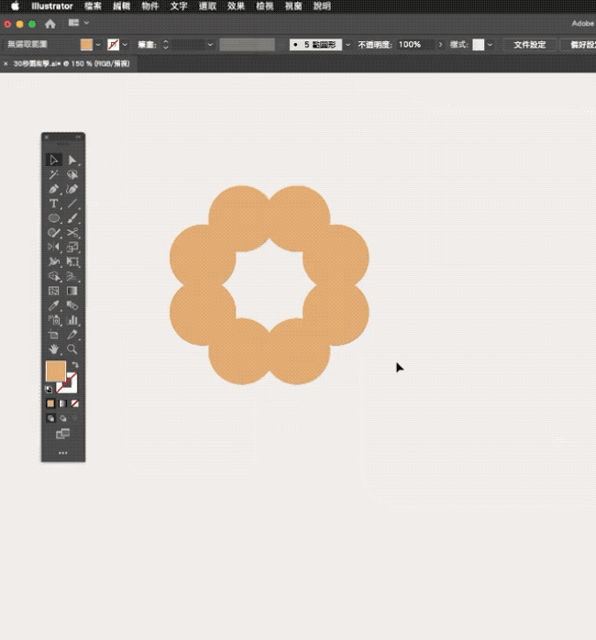
Task: Select the Eyedropper tool
Action: point(54,305)
